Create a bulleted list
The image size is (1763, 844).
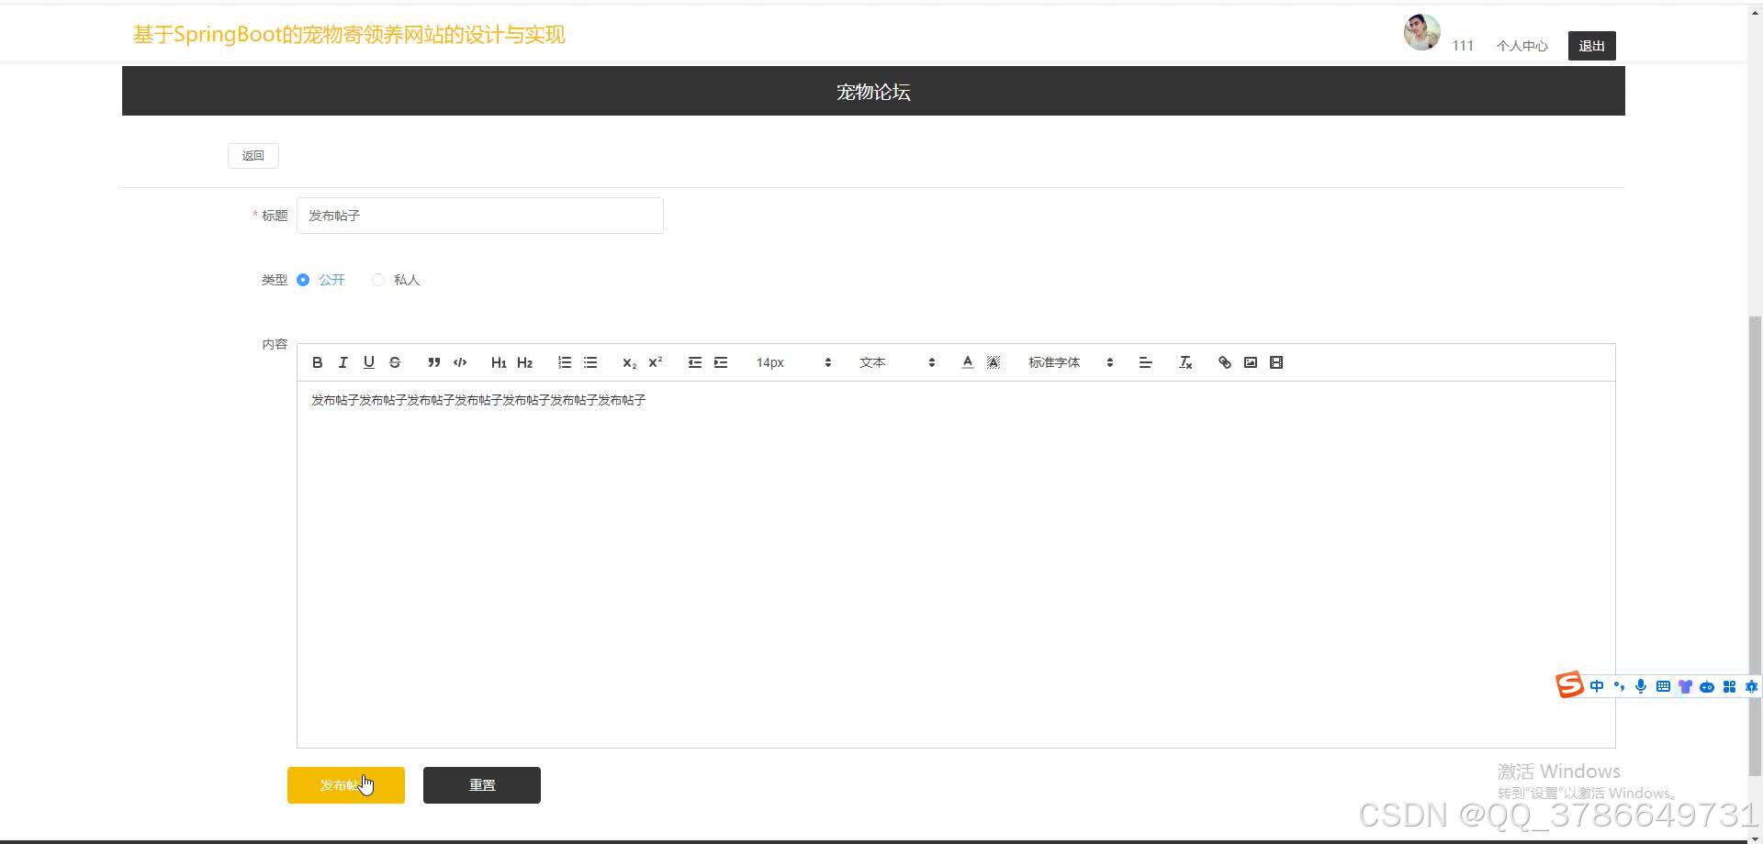click(x=590, y=362)
